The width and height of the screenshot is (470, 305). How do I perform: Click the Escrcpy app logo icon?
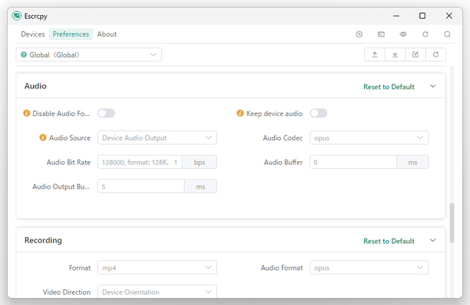16,16
